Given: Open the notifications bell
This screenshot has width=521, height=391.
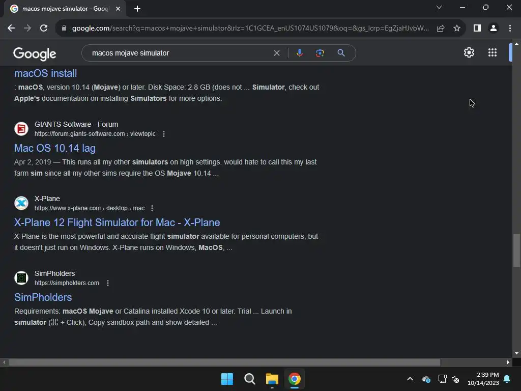Looking at the screenshot, I should point(507,379).
